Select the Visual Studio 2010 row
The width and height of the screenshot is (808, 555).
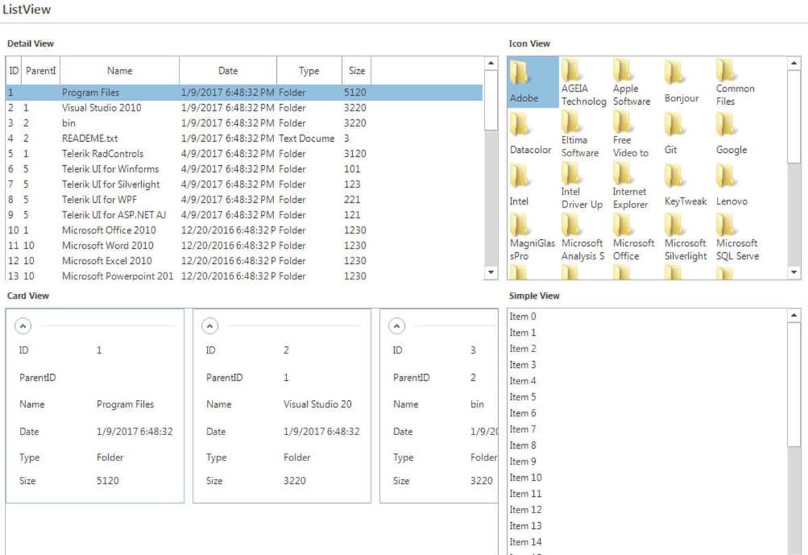pyautogui.click(x=244, y=108)
